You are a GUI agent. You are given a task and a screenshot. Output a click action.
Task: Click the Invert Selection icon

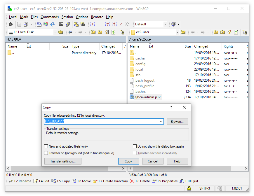(x=114, y=24)
